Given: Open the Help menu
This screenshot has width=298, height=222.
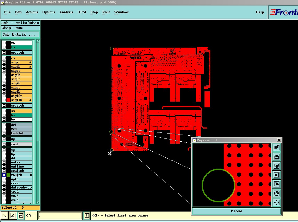Looking at the screenshot, I should pyautogui.click(x=260, y=12).
